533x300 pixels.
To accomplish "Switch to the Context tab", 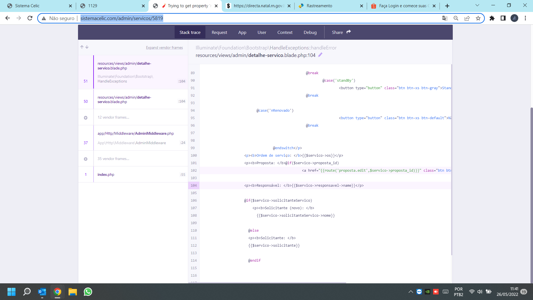I will tap(285, 32).
